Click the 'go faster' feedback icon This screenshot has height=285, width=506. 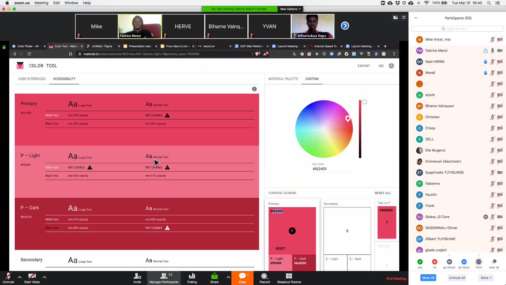pos(464,262)
